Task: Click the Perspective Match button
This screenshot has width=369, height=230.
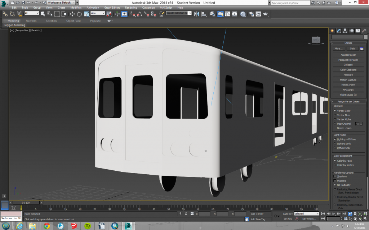Action: [348, 60]
